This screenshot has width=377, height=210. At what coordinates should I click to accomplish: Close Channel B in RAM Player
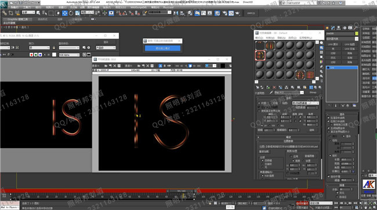(x=148, y=66)
